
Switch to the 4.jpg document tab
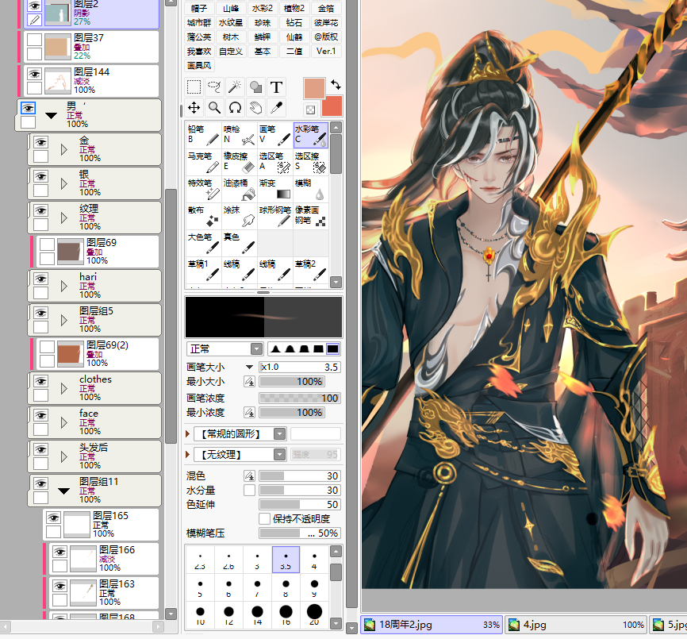(577, 625)
